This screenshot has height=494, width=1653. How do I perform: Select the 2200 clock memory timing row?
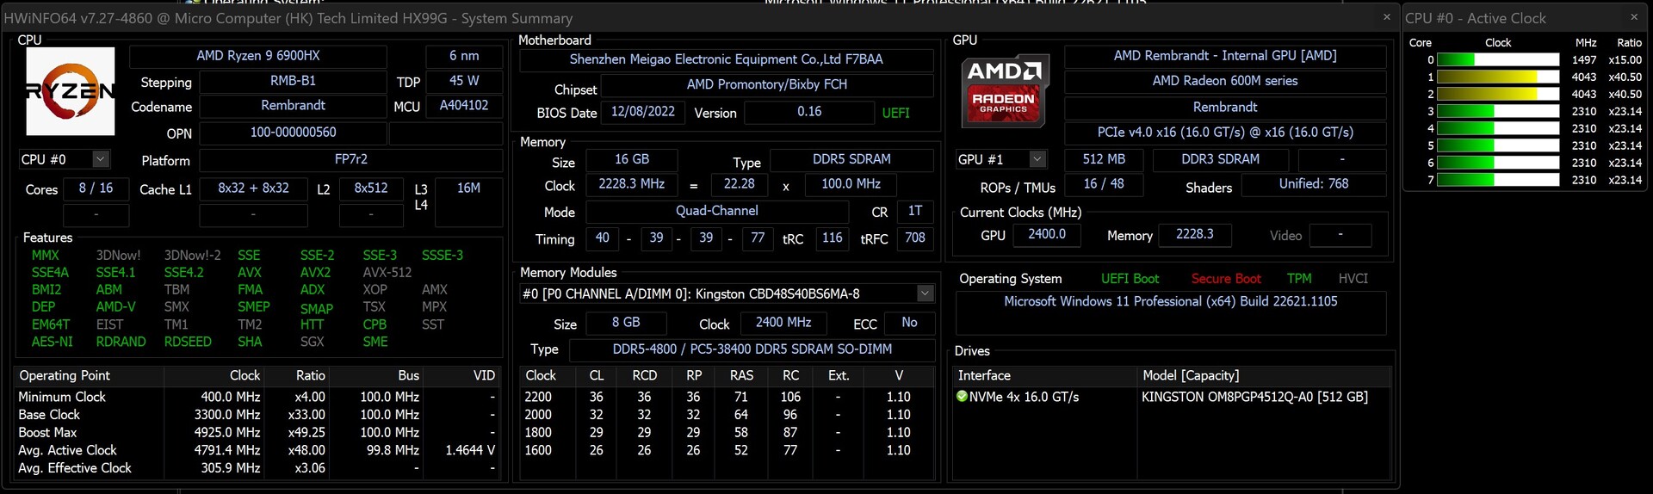tap(726, 397)
